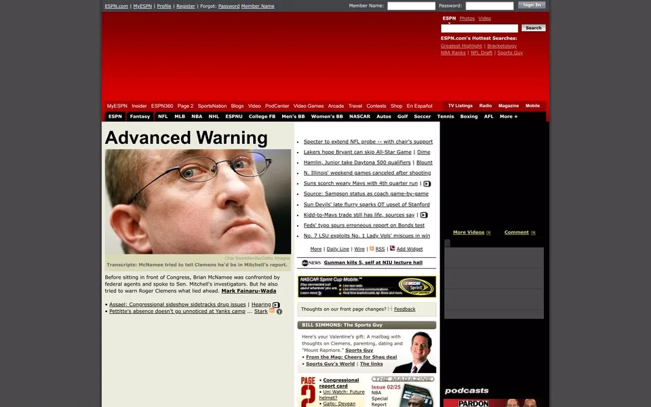Viewport: 651px width, 407px height.
Task: Open From the Mag: Cheers for Shaq deal
Action: [351, 357]
